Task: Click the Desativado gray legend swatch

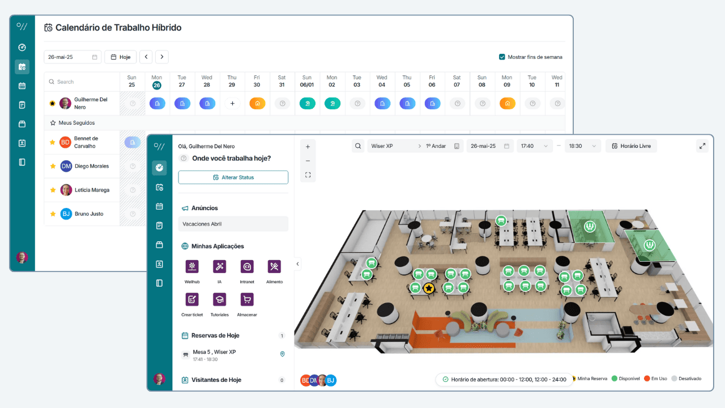Action: [674, 379]
